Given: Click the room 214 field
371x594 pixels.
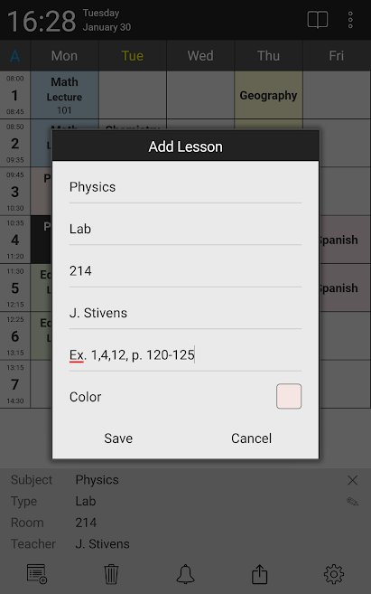Looking at the screenshot, I should tap(185, 271).
